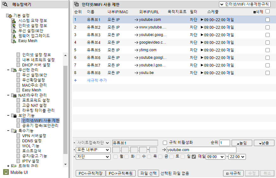
Task: Check the delete box for 유튜브1 rule
Action: (x=267, y=20)
